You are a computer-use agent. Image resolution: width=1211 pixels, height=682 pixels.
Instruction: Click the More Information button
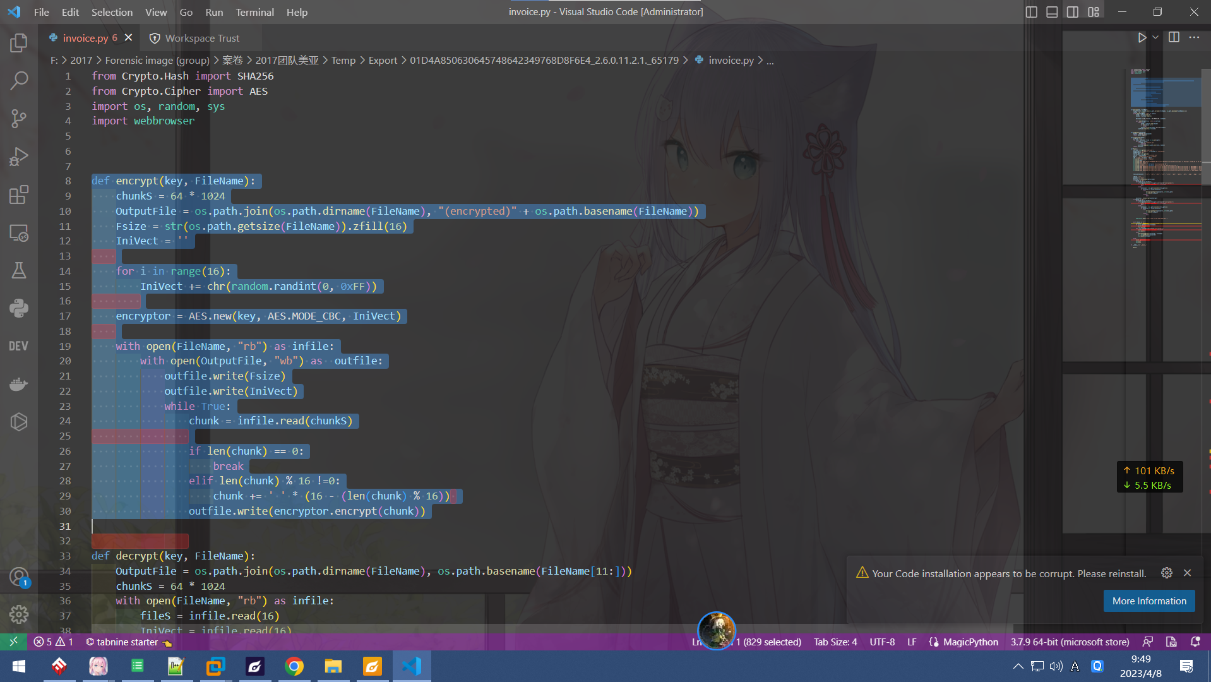pos(1149,601)
